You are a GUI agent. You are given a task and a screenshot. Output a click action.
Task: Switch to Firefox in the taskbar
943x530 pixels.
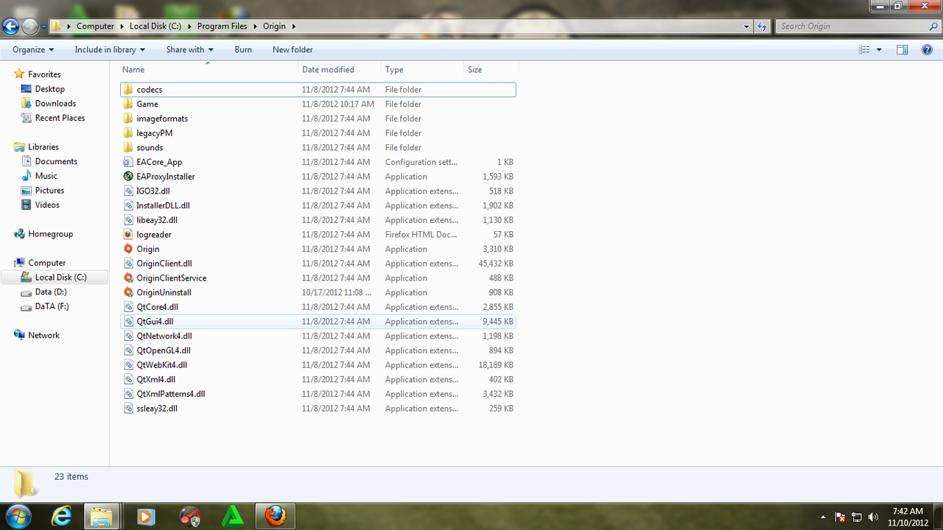276,516
